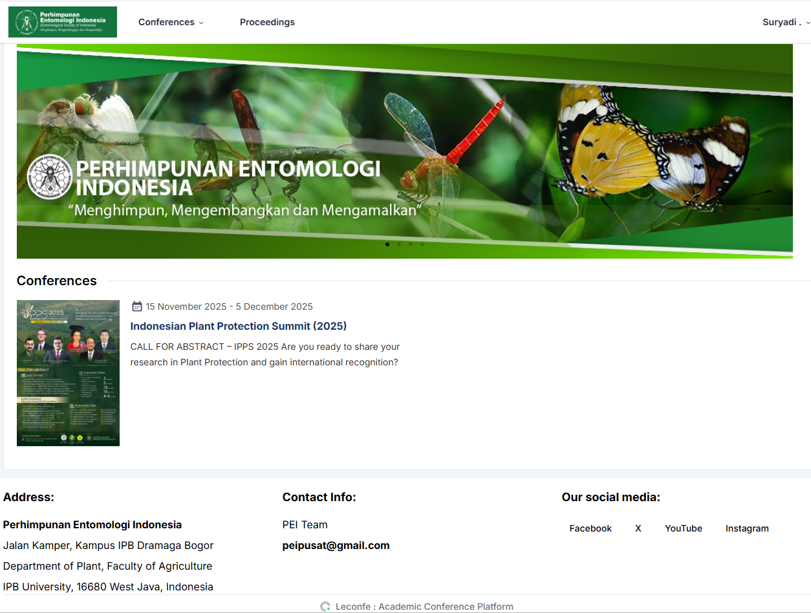The image size is (811, 613).
Task: Click the Leconfe logo icon in footer
Action: pos(325,607)
